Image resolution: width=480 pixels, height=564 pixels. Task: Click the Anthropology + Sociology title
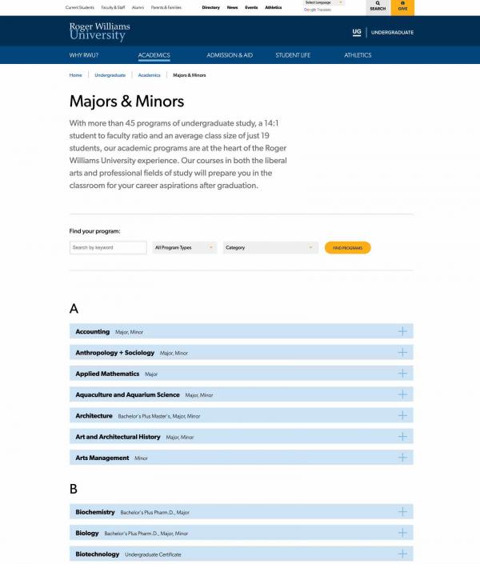(114, 353)
